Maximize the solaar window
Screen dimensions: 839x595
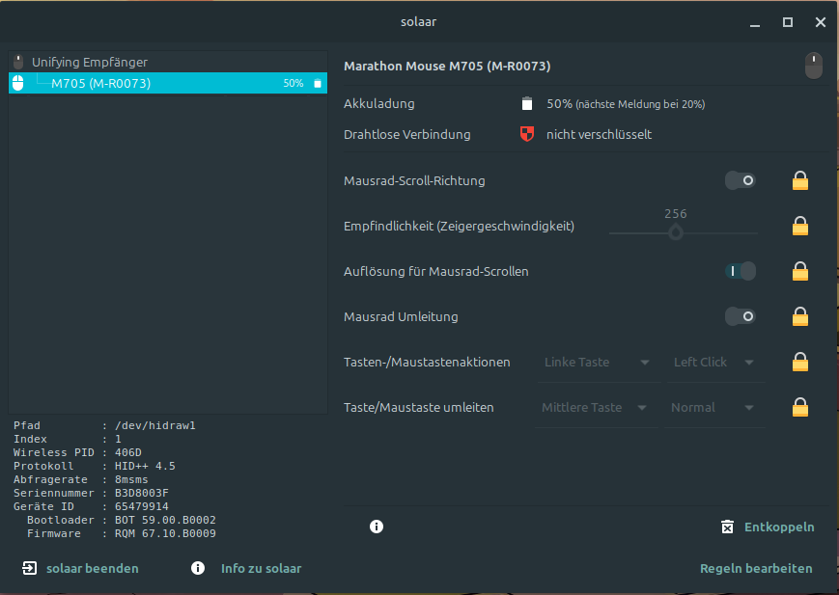(788, 22)
